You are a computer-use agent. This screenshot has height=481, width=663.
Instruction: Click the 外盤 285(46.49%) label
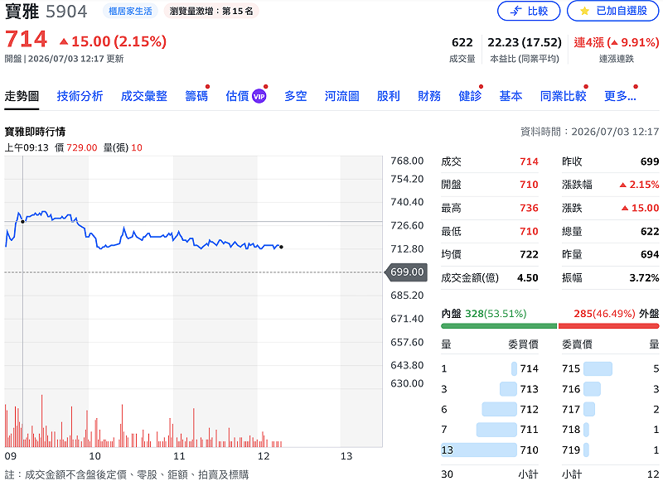617,314
